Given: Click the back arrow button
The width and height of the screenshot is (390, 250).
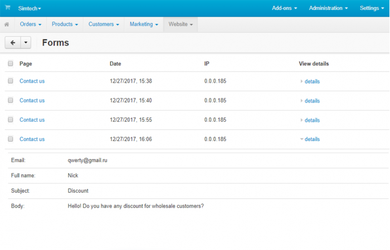Looking at the screenshot, I should click(x=13, y=43).
